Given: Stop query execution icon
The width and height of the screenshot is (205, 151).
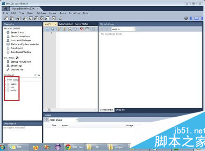Looking at the screenshot, I should 75,29.
